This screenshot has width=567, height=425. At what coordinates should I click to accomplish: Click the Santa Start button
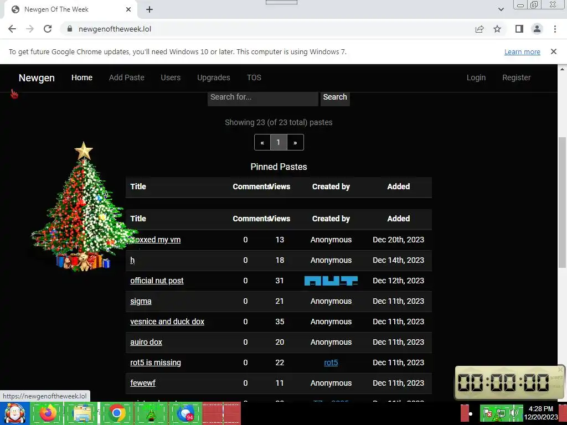(x=15, y=413)
